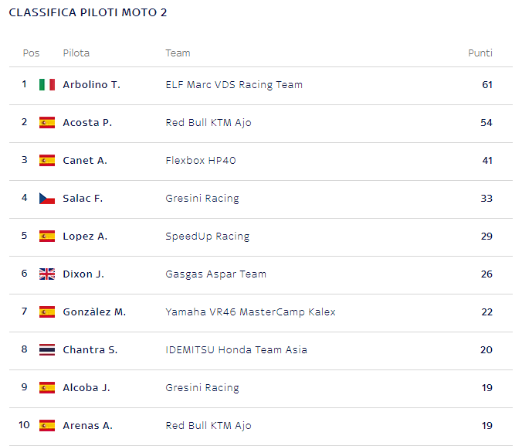522x446 pixels.
Task: Open IDEMITSU Honda Team Asia
Action: tap(236, 349)
